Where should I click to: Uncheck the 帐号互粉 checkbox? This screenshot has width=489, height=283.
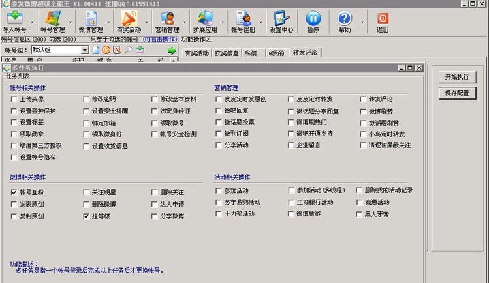pyautogui.click(x=14, y=192)
